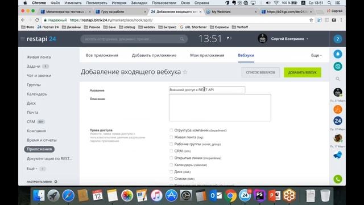Click the Портал 24 bookmark

click(x=48, y=27)
